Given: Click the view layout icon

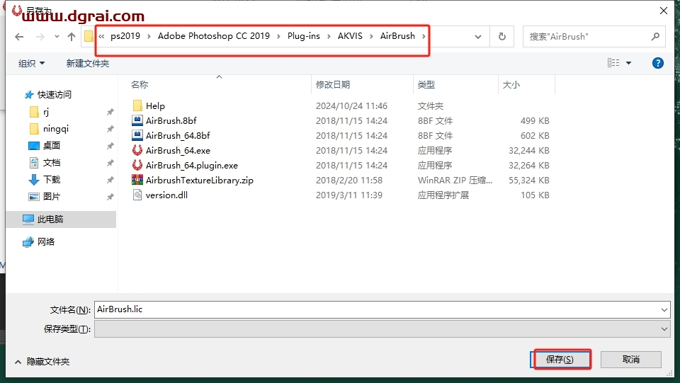Looking at the screenshot, I should point(613,63).
